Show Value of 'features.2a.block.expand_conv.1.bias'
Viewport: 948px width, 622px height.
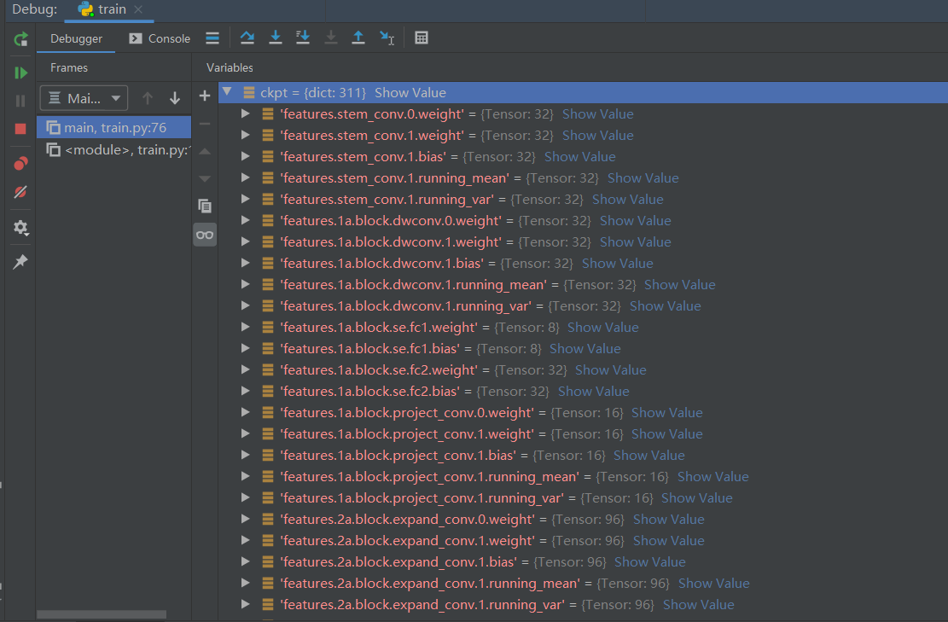[x=650, y=562]
